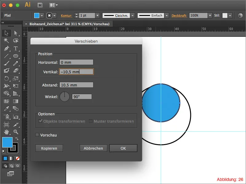
Task: Select the Pencil tool
Action: [x=16, y=63]
